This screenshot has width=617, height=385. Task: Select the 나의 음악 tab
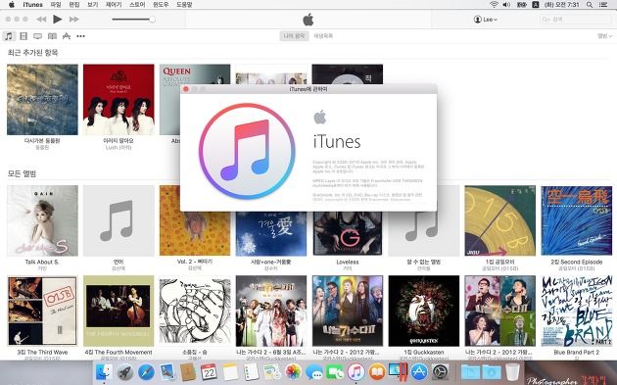coord(294,36)
